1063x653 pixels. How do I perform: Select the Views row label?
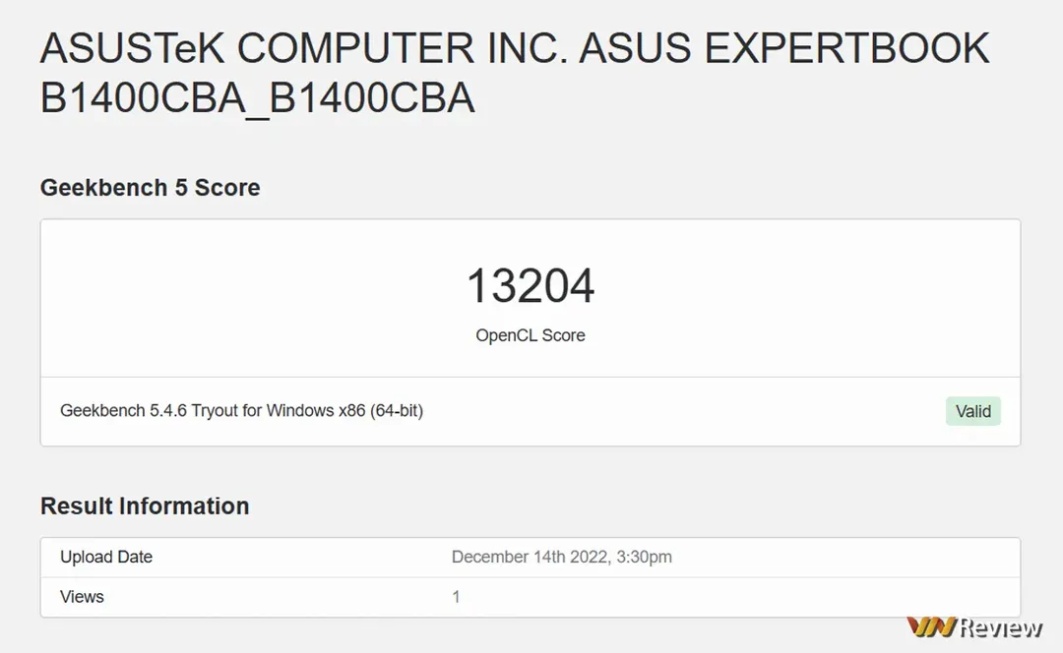(x=82, y=597)
